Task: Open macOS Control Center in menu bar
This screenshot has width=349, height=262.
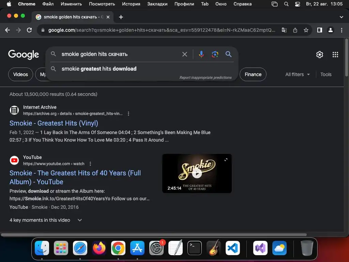Action: (297, 4)
